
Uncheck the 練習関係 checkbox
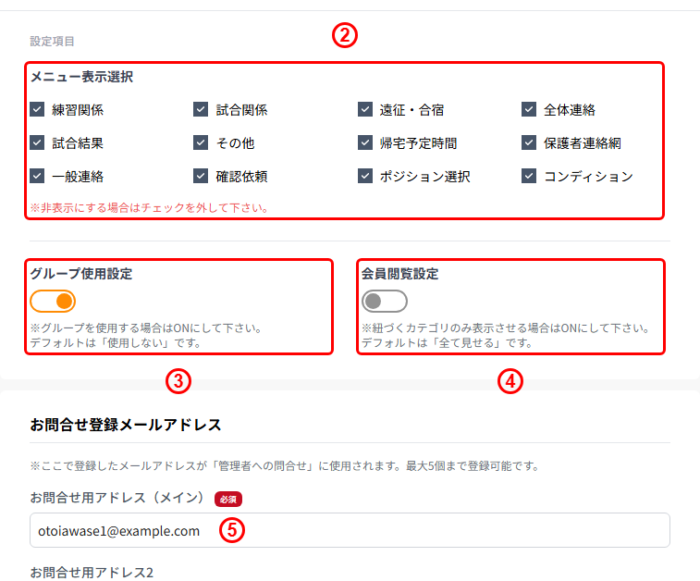point(37,109)
